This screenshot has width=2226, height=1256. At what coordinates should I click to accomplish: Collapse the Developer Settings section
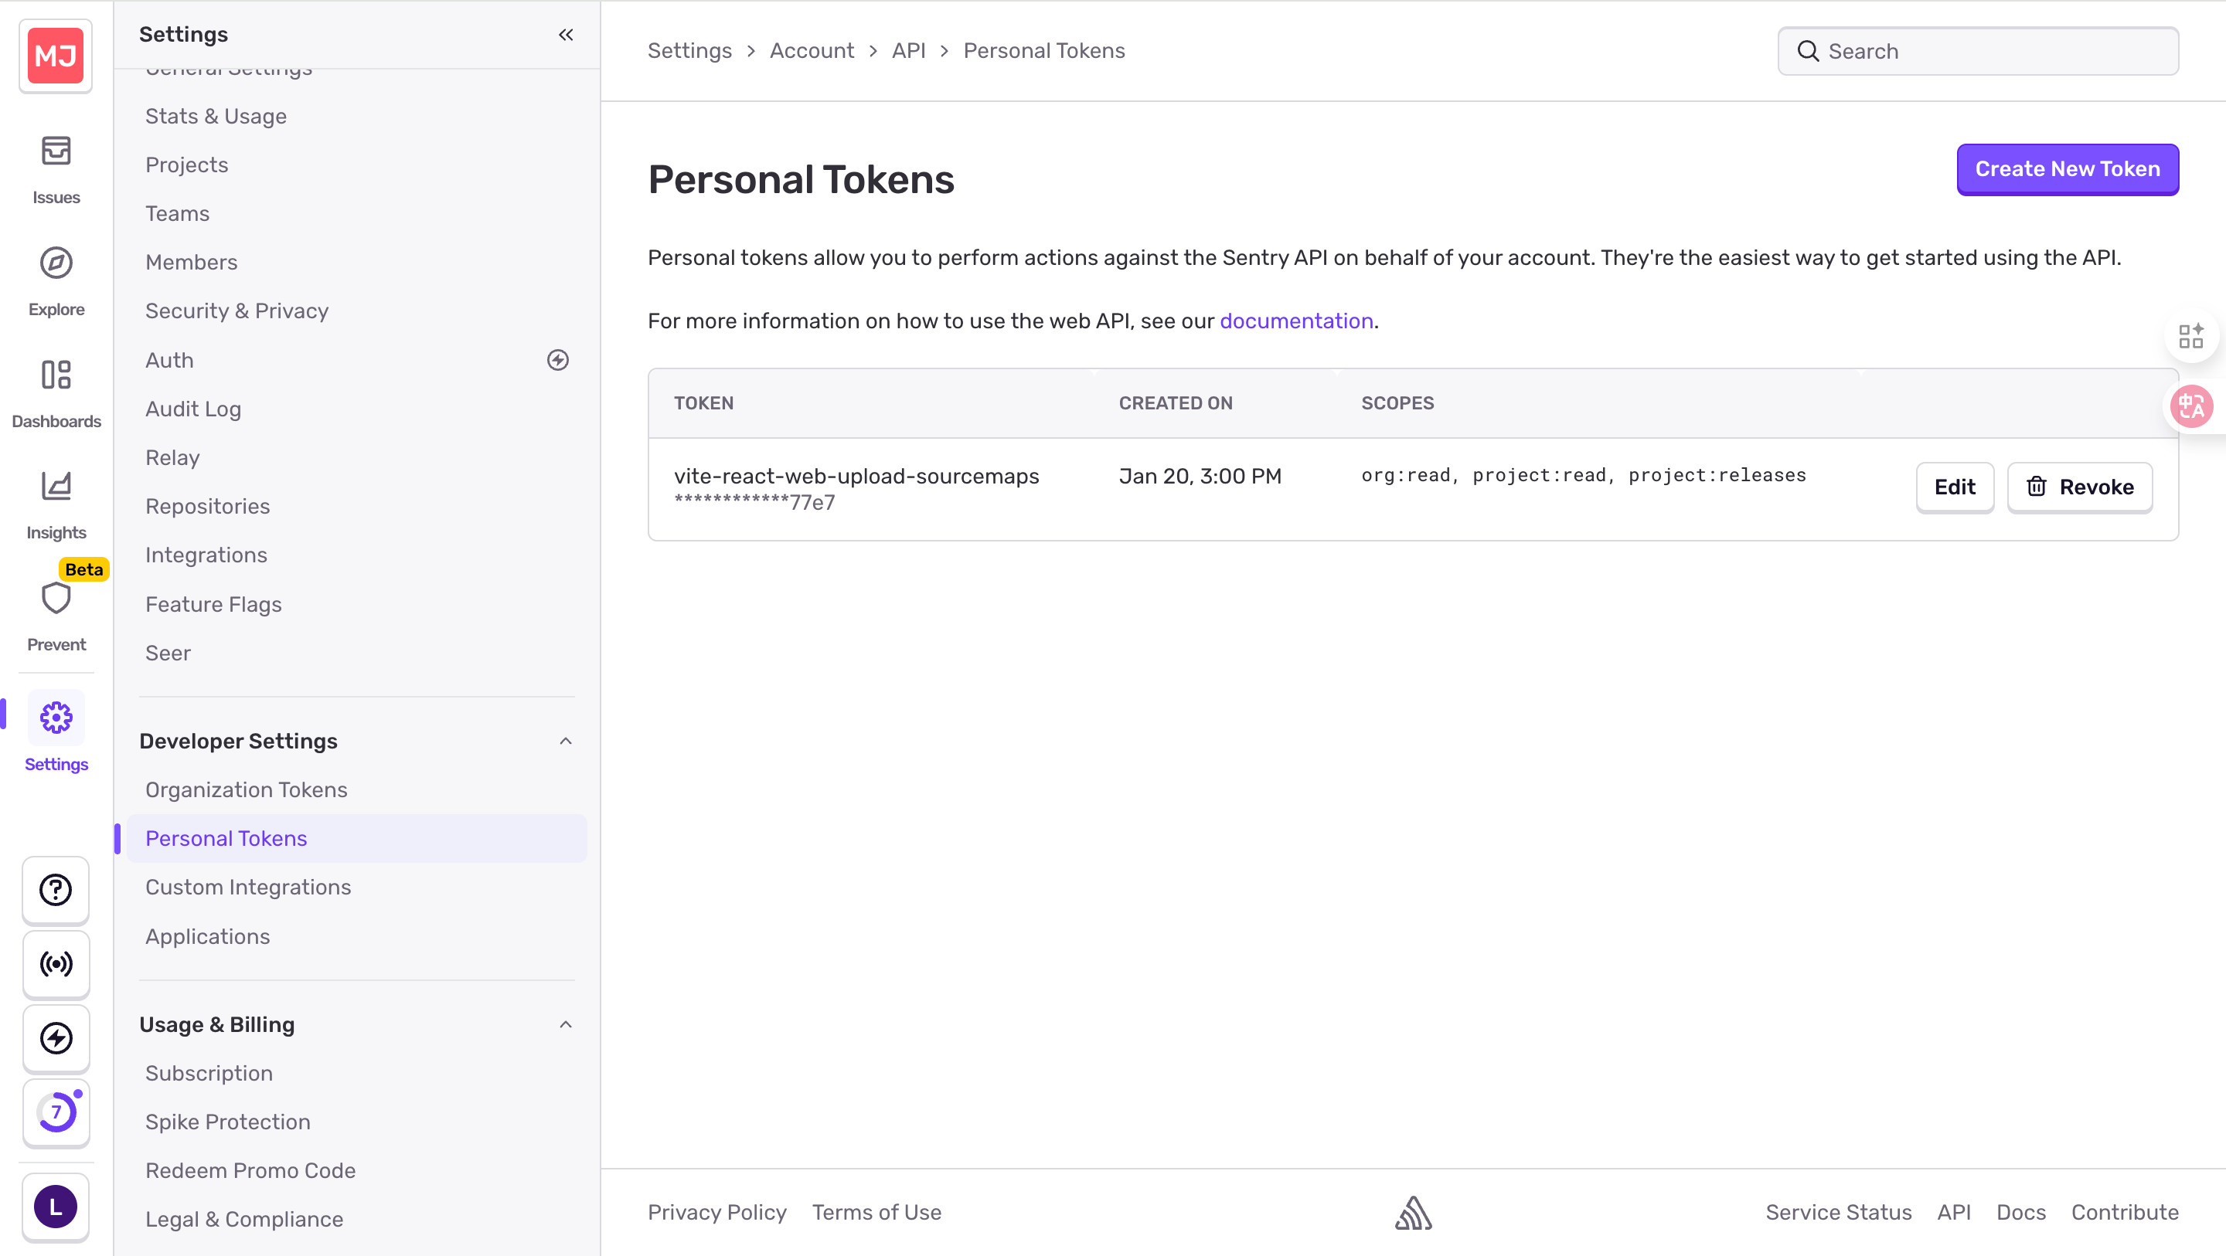566,741
